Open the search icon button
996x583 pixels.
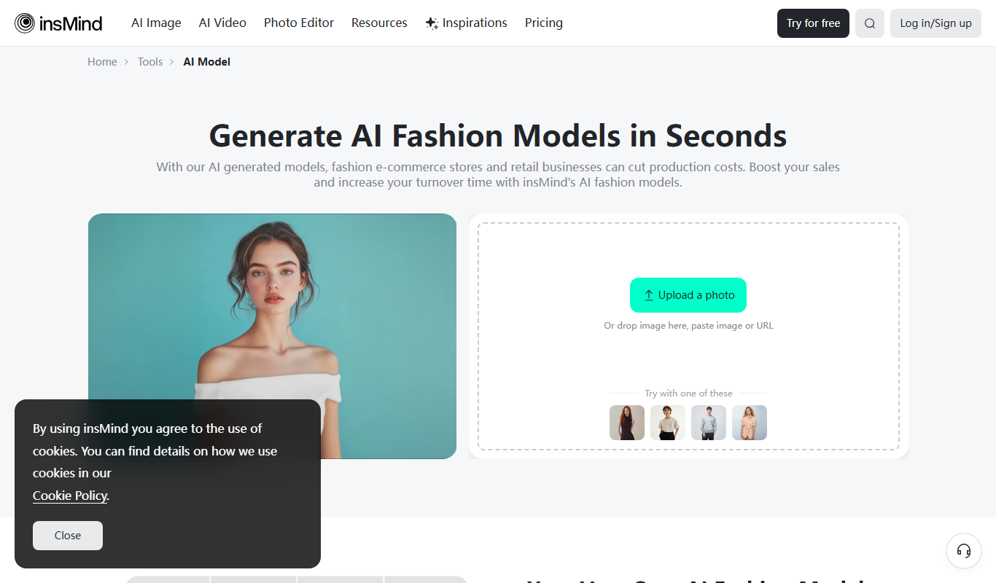(870, 23)
